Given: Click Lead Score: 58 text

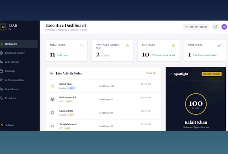Looking at the screenshot, I should pyautogui.click(x=106, y=99).
